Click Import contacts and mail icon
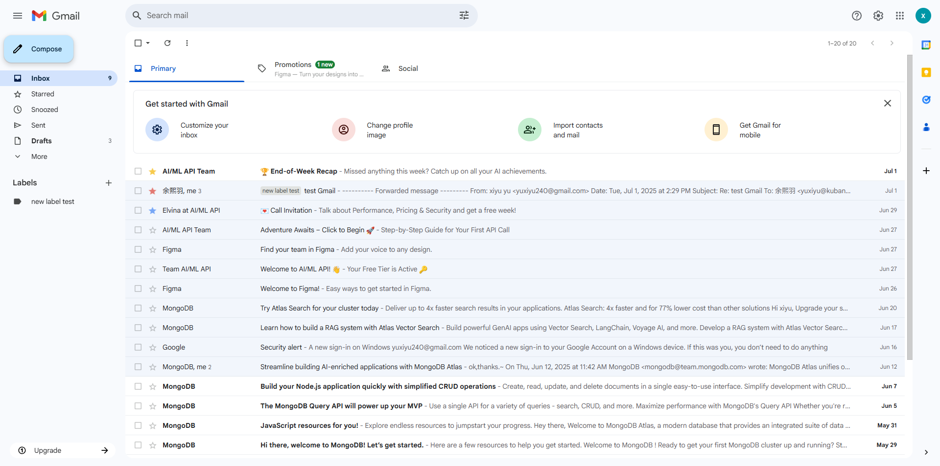This screenshot has width=940, height=466. click(x=530, y=130)
